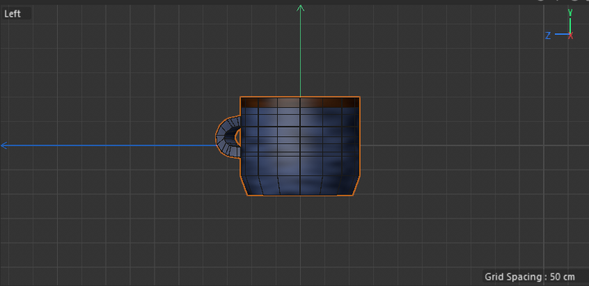The width and height of the screenshot is (589, 286).
Task: Click the blue Z letter on axis gizmo
Action: tap(548, 35)
